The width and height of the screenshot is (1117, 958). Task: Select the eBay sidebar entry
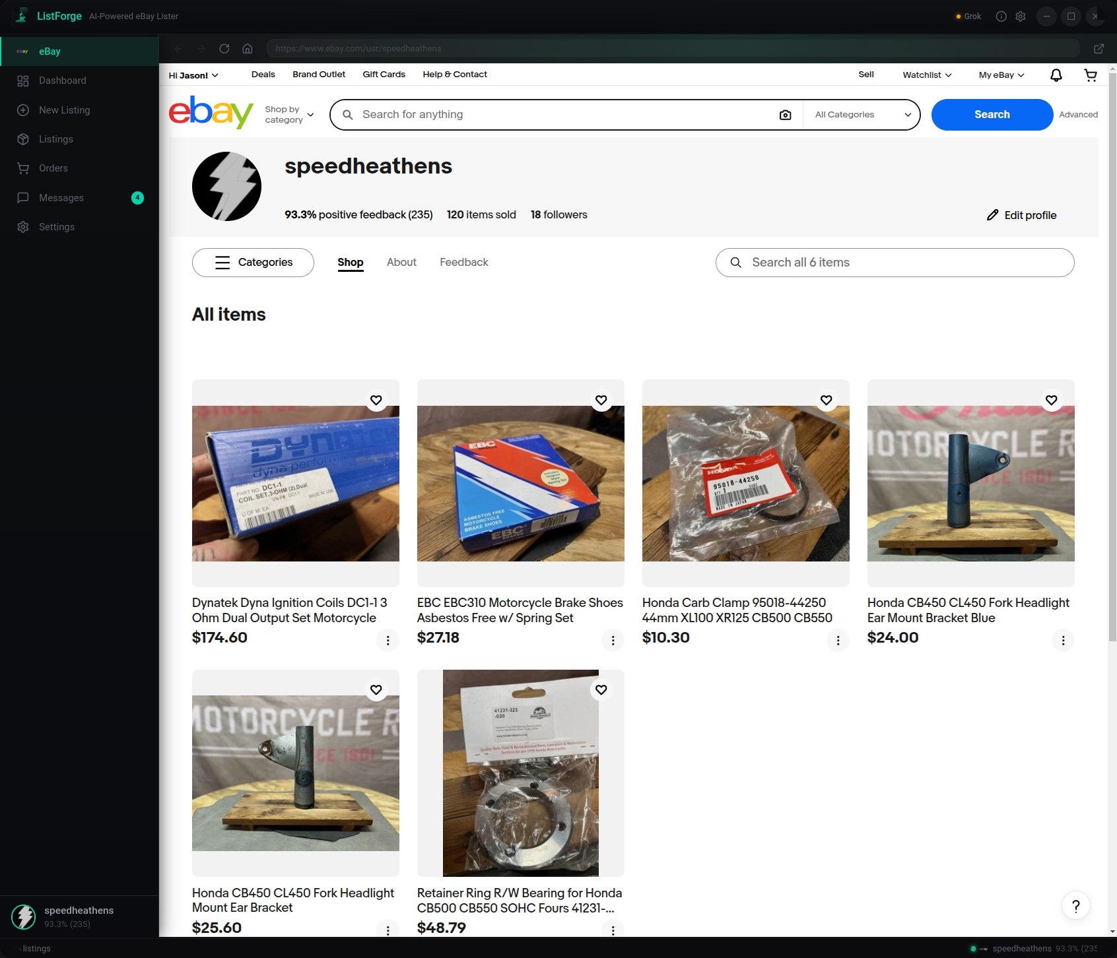[79, 51]
